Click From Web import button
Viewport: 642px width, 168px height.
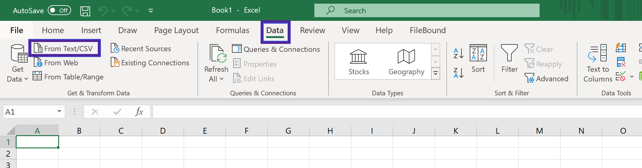[56, 63]
